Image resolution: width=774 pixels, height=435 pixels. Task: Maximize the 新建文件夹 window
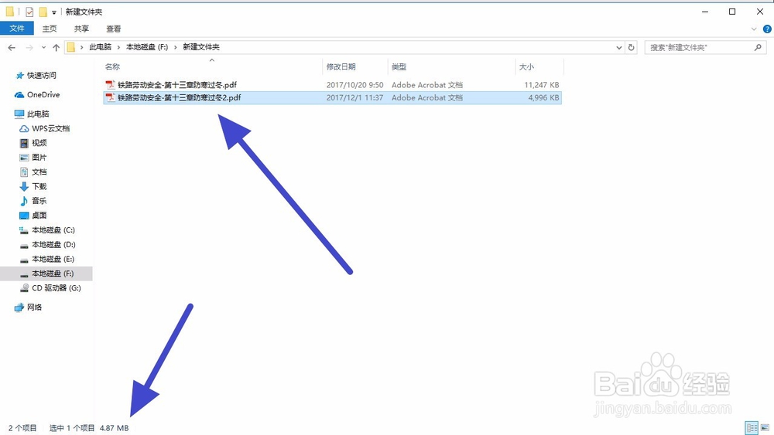coord(732,12)
